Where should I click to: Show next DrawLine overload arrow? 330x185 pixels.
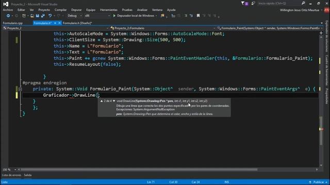(x=114, y=101)
